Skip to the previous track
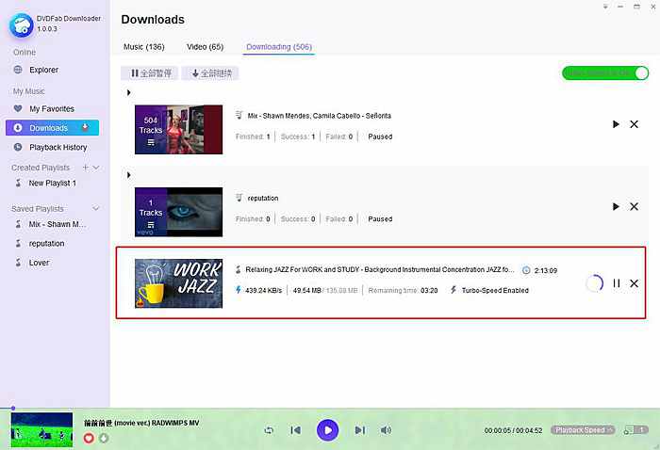Viewport: 660px width, 450px height. tap(296, 430)
